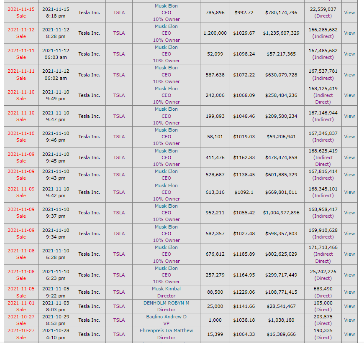The image size is (364, 343).
Task: Select the 2021-11-01 Sale date cell
Action: pyautogui.click(x=21, y=306)
